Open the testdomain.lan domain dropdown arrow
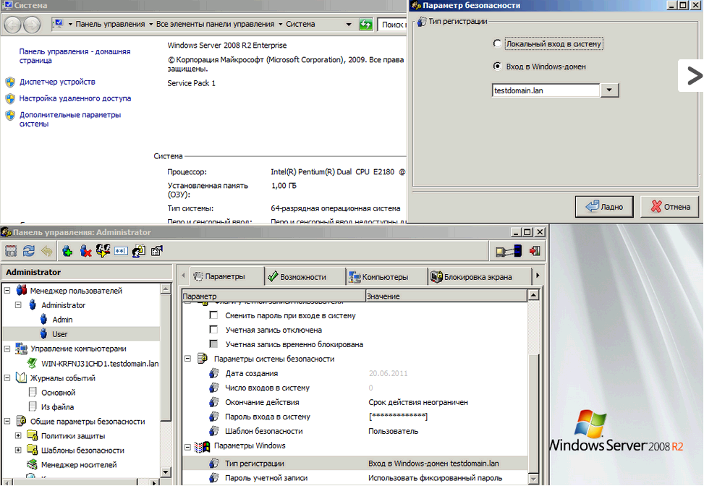 pyautogui.click(x=609, y=90)
